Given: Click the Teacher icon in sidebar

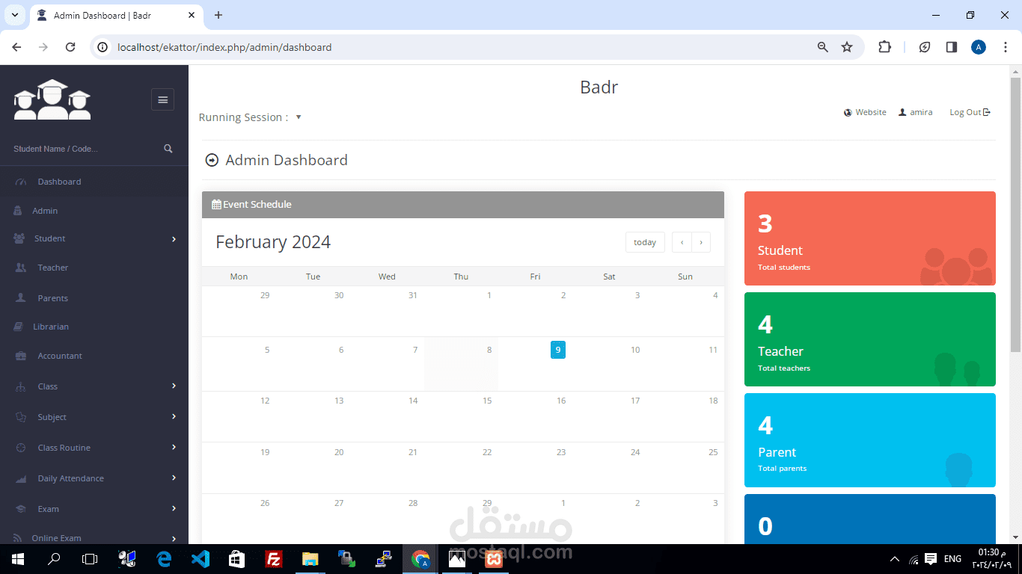Looking at the screenshot, I should [21, 268].
